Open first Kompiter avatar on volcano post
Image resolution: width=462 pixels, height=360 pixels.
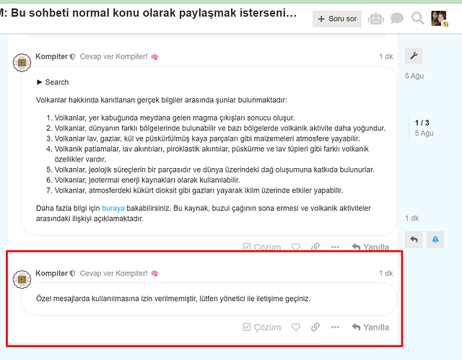(22, 62)
